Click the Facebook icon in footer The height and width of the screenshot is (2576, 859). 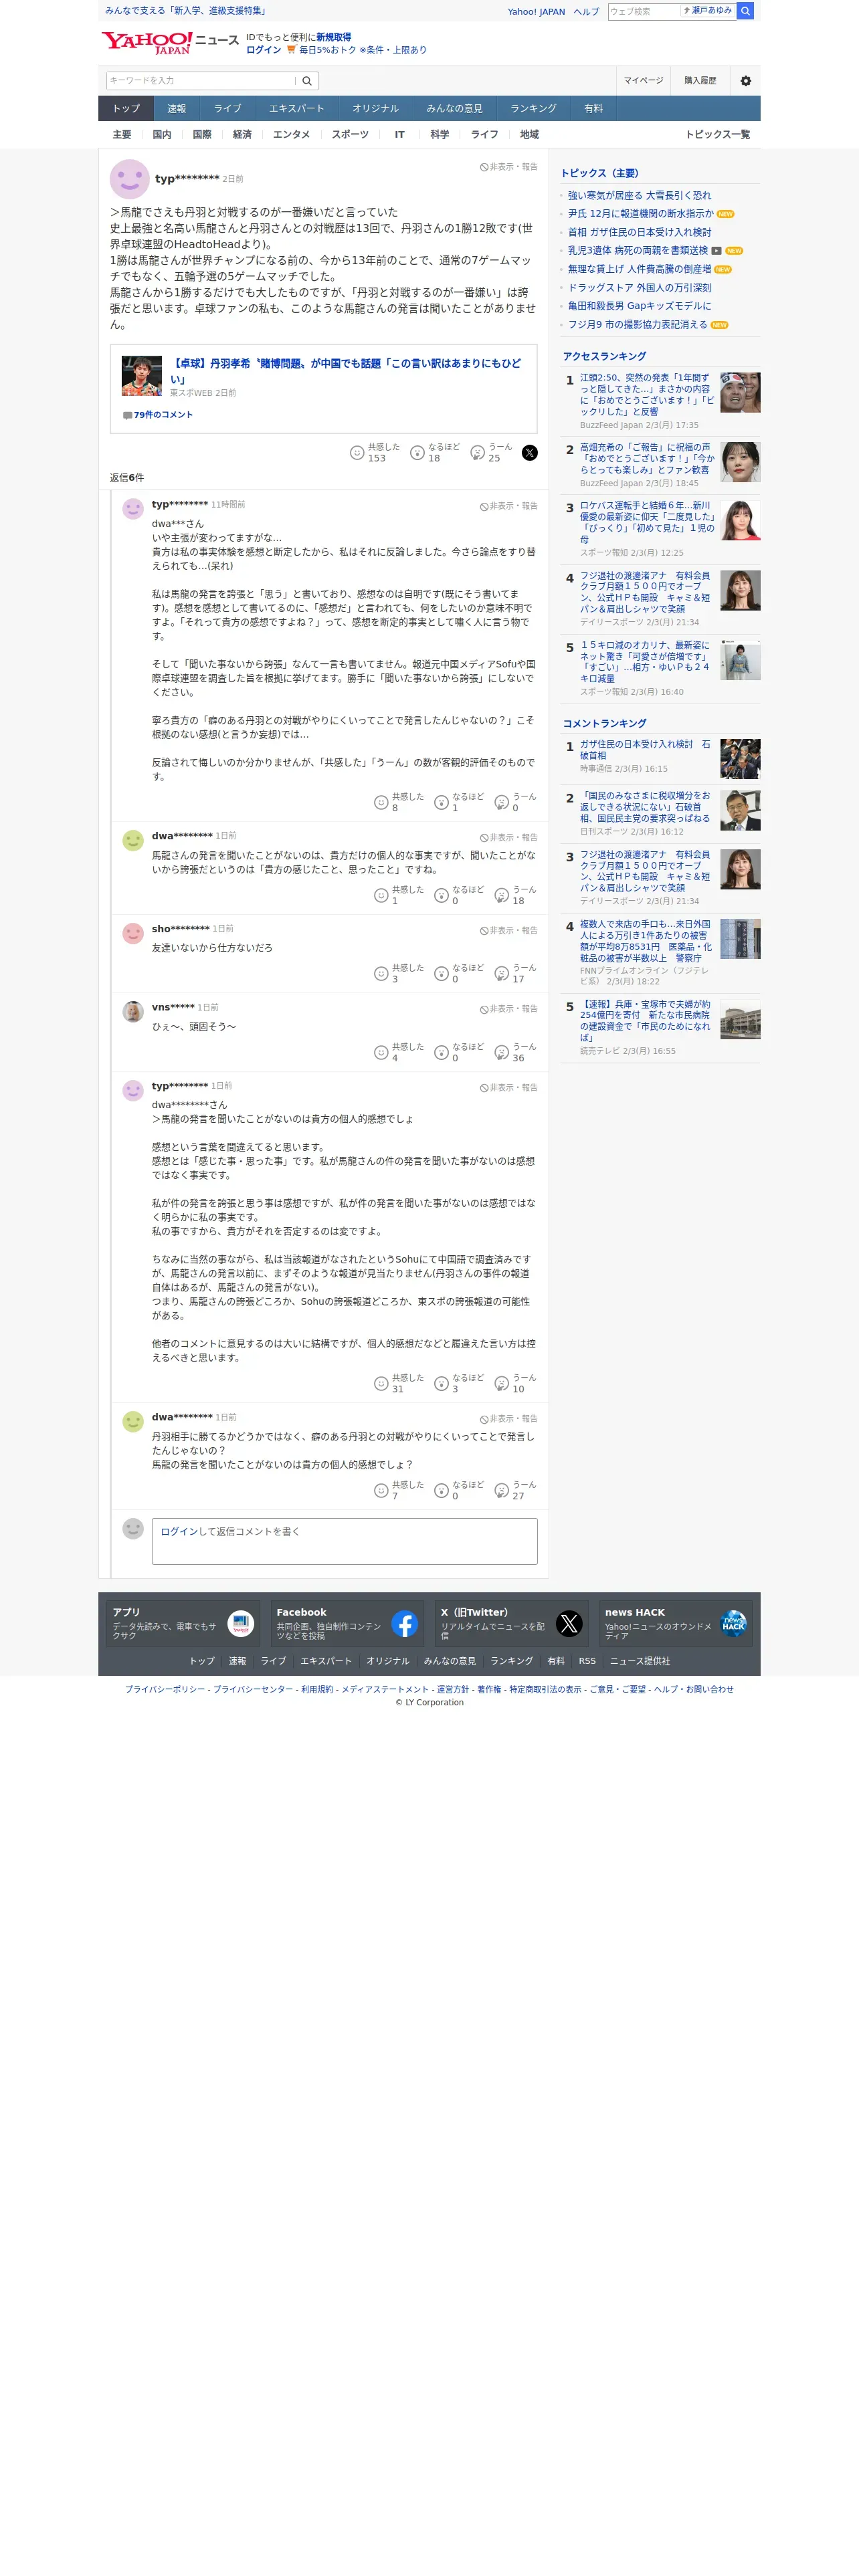[404, 1623]
